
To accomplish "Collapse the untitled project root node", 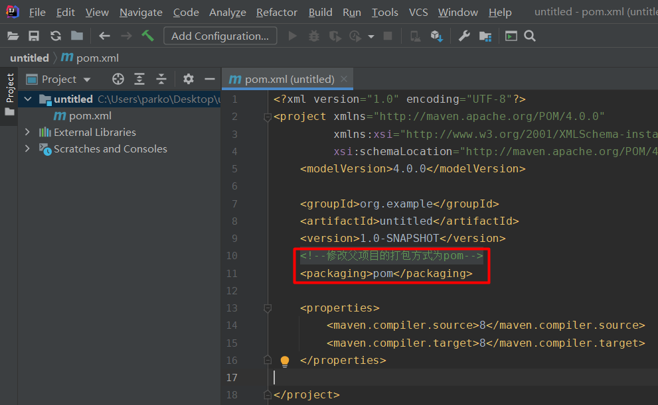I will pyautogui.click(x=28, y=99).
